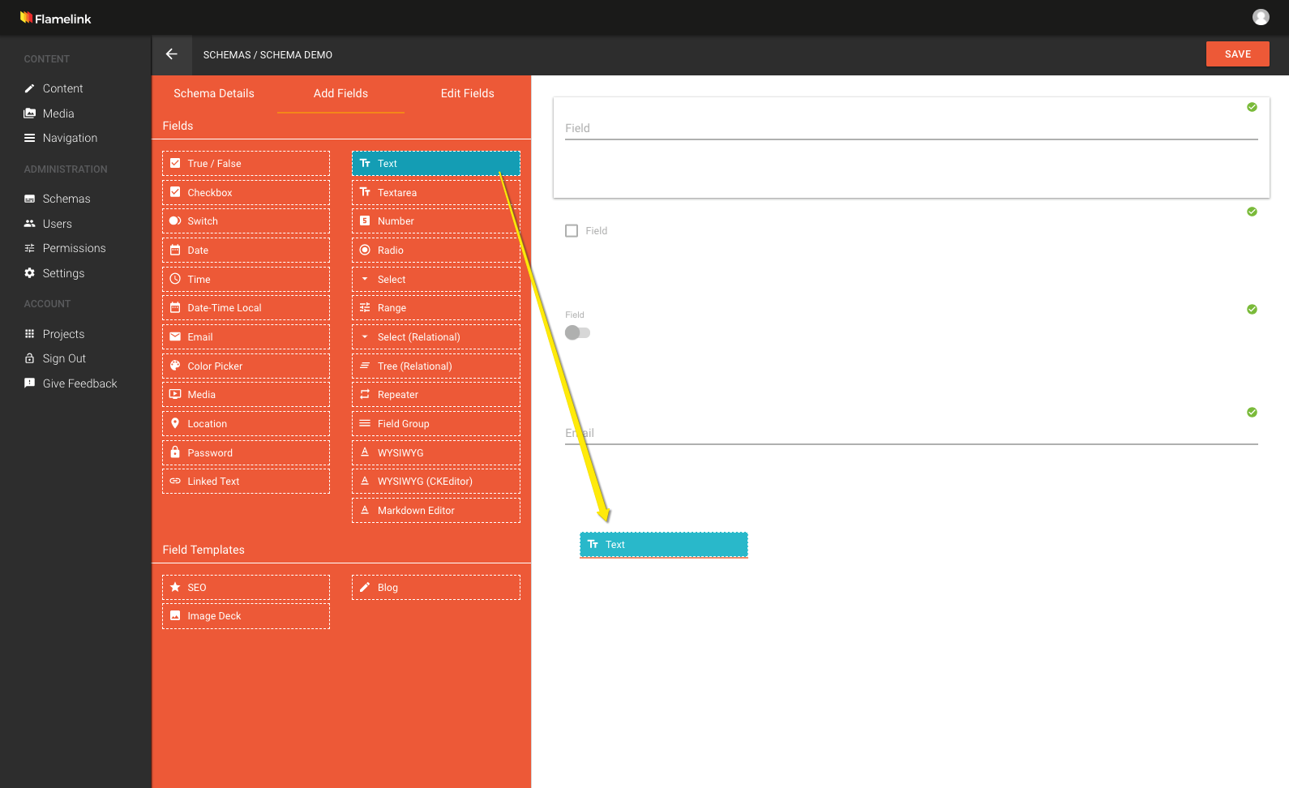The width and height of the screenshot is (1289, 788).
Task: Add a Radio field type
Action: coord(436,250)
